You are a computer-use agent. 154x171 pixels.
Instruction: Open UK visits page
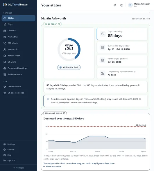(12, 62)
